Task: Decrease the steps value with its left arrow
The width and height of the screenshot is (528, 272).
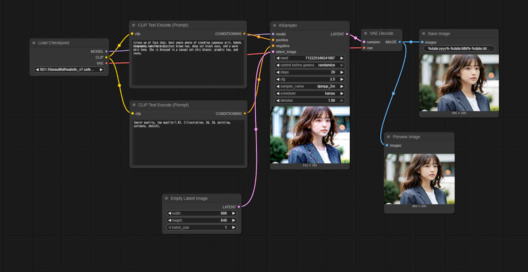Action: point(278,72)
